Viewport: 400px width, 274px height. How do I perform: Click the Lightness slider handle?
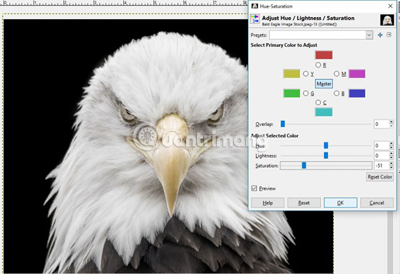point(326,155)
